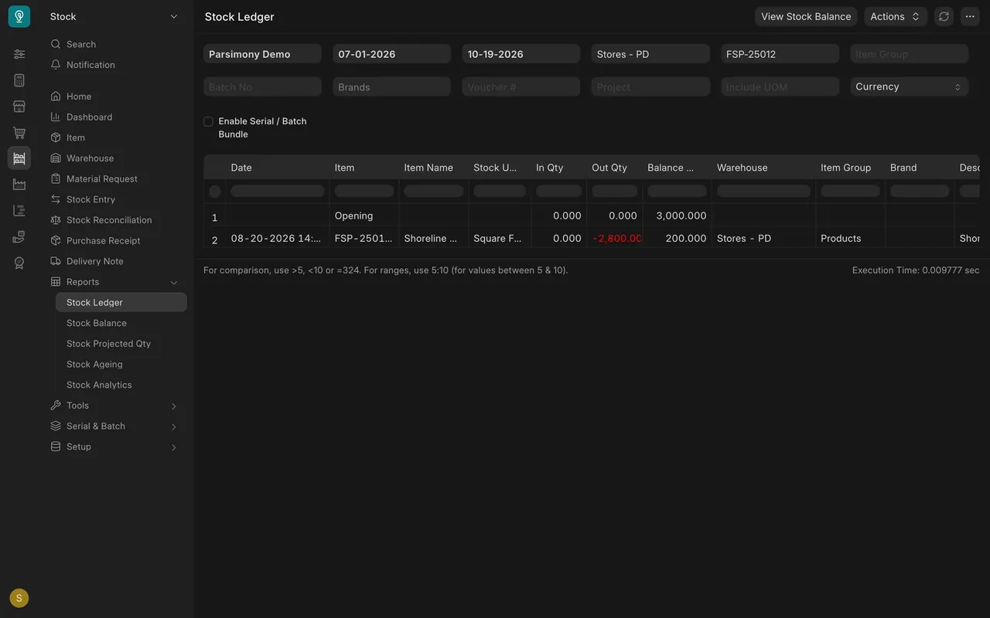Click the Voucher # filter field
The width and height of the screenshot is (990, 618).
coord(521,87)
